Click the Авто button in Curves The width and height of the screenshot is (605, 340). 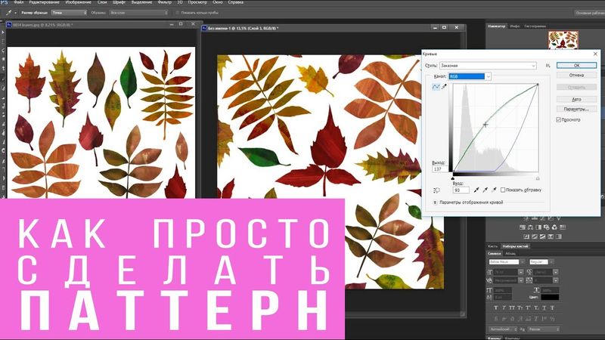(x=576, y=99)
